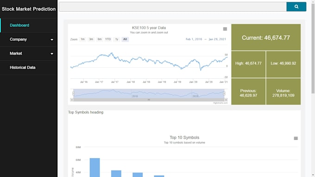
Task: Click the tallest bar in Top 10 Symbols
Action: click(94, 168)
